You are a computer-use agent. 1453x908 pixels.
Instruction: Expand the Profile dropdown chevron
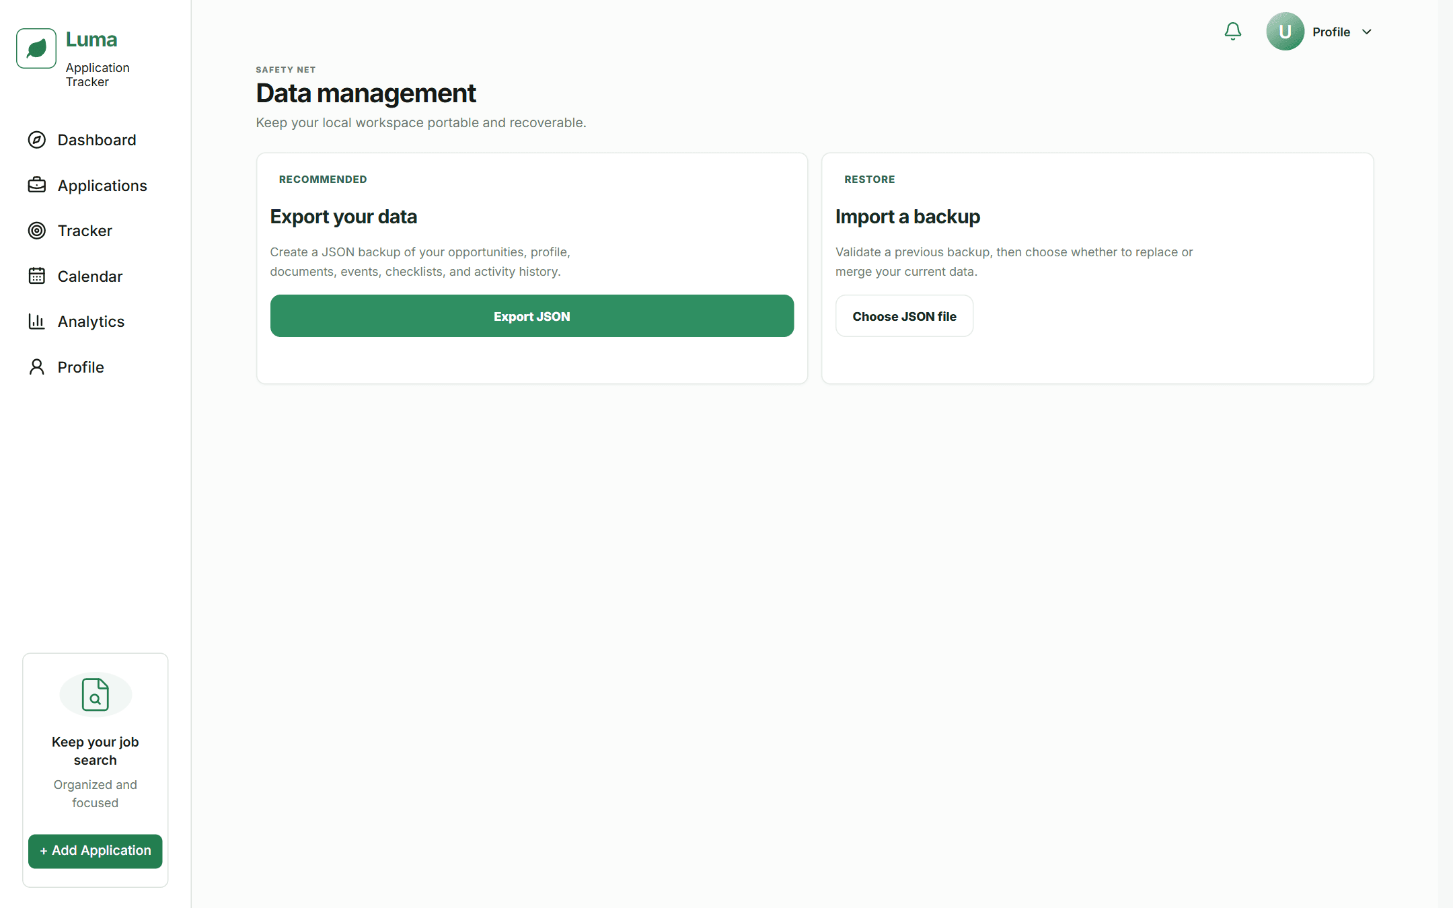tap(1367, 32)
